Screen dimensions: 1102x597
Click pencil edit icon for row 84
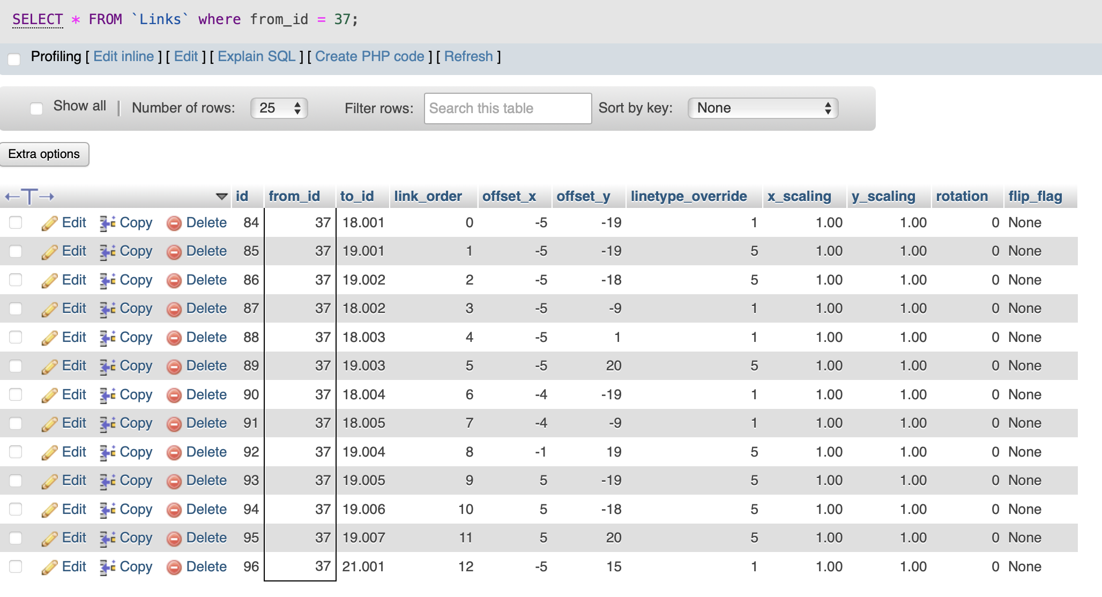(49, 223)
